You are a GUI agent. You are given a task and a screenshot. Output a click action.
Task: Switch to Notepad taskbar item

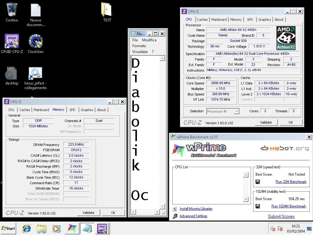point(87,229)
